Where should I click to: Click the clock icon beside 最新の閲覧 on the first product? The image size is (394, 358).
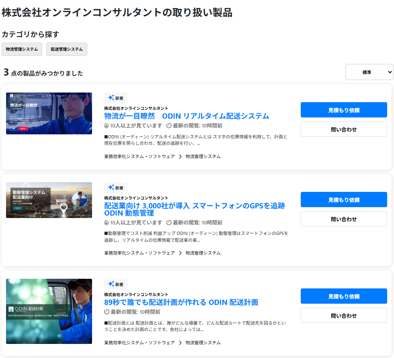[169, 126]
